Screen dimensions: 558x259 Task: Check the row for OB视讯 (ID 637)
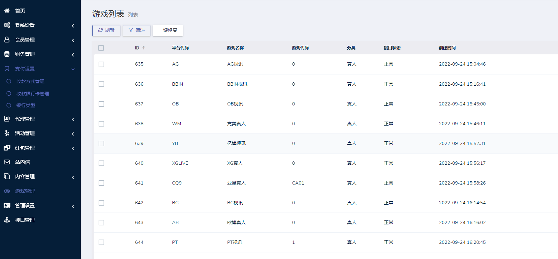[x=101, y=104]
